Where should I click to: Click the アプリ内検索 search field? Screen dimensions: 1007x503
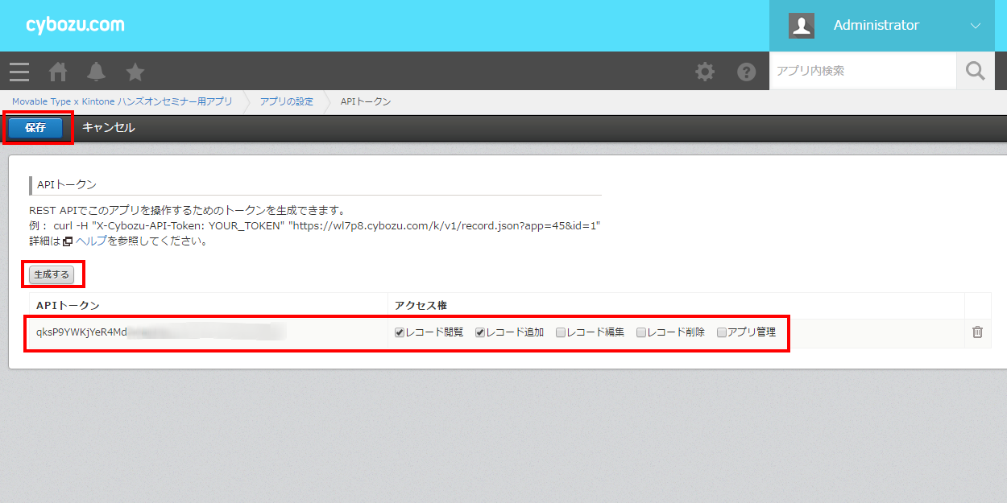tap(862, 72)
